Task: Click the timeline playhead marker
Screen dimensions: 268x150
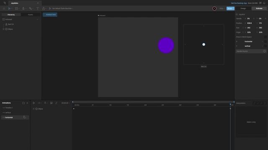Action: (x=230, y=105)
